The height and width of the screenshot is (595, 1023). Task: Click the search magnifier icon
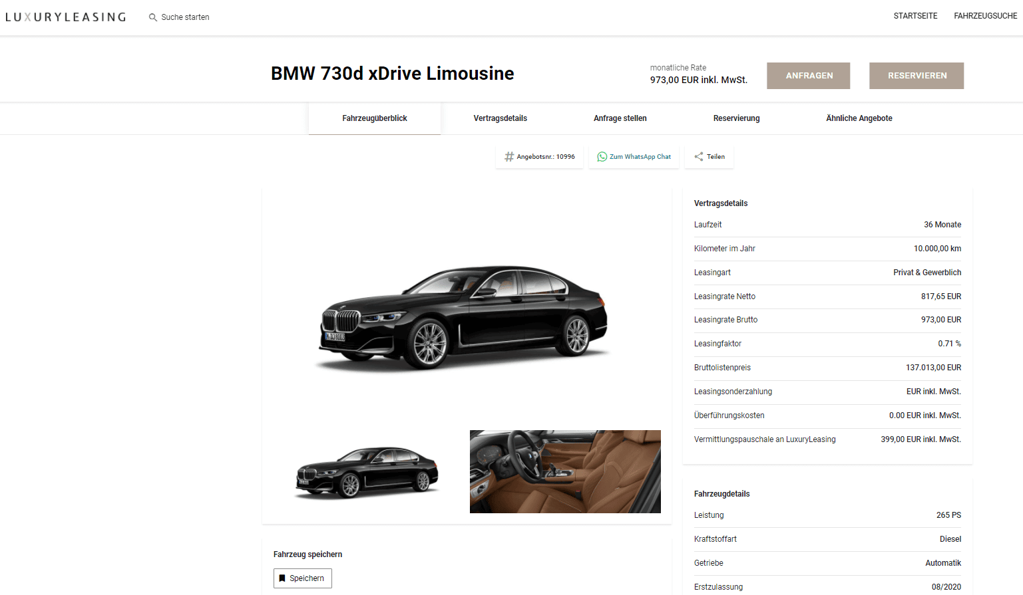click(153, 17)
